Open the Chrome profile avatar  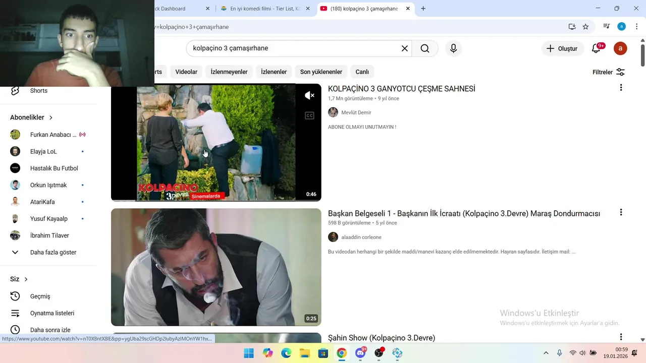tap(621, 27)
